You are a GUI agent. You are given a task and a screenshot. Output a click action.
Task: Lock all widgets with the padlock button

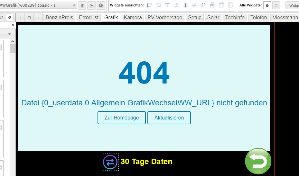point(267,5)
